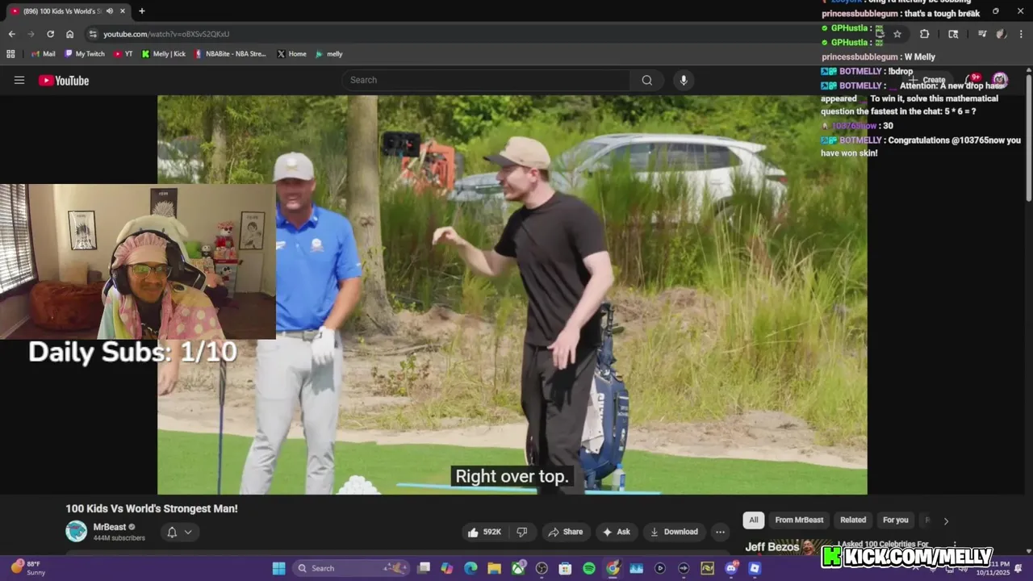The image size is (1033, 581).
Task: Open the three-dot more actions menu
Action: coord(720,532)
